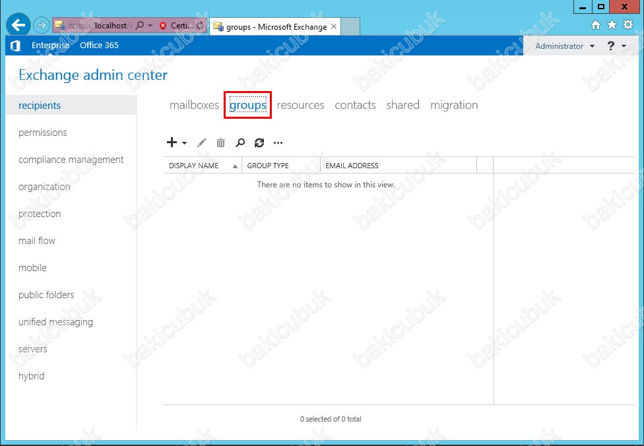
Task: Click the refresh icon in the groups toolbar
Action: (259, 143)
